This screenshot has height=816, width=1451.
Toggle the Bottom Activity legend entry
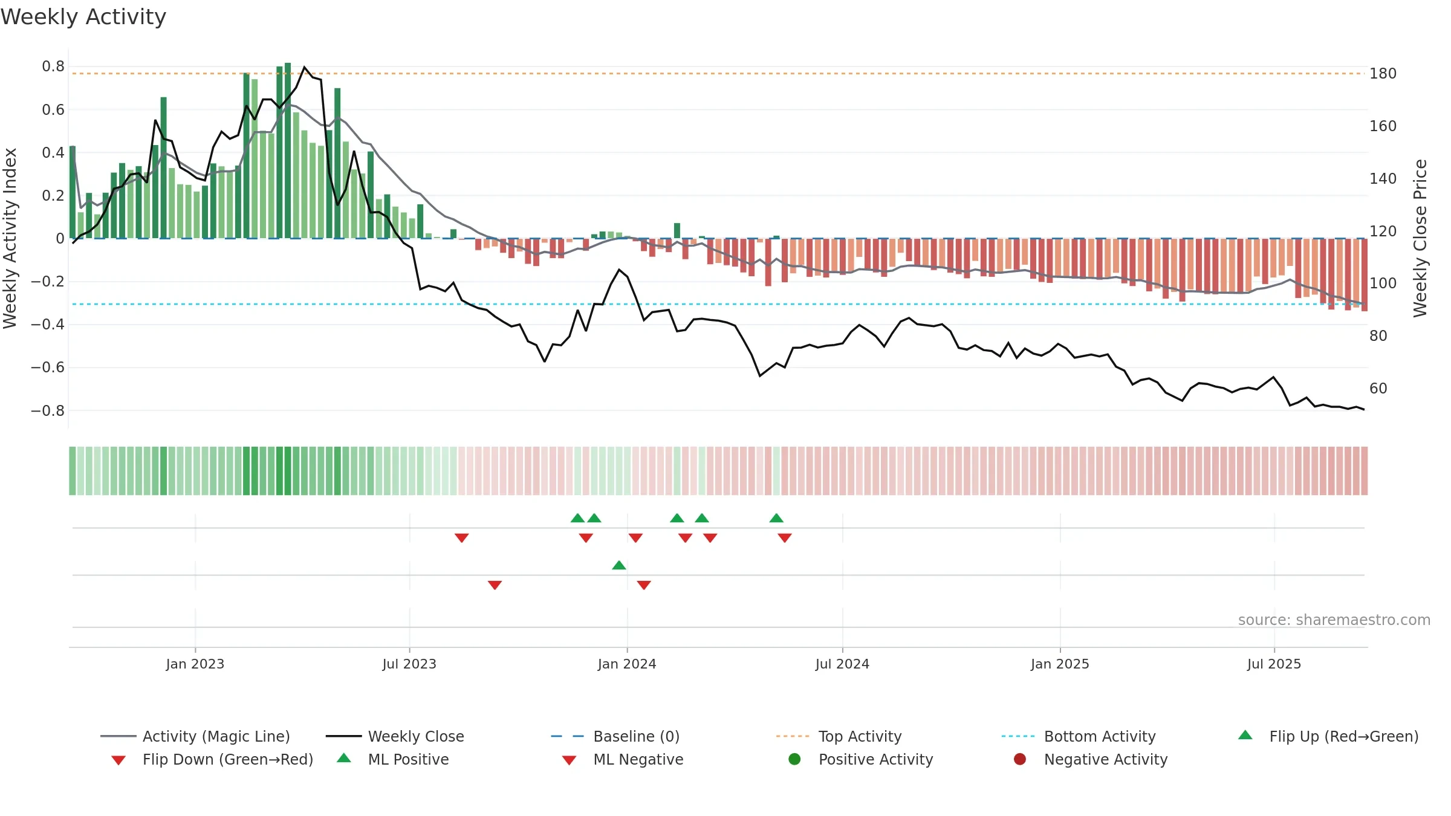click(x=1079, y=736)
